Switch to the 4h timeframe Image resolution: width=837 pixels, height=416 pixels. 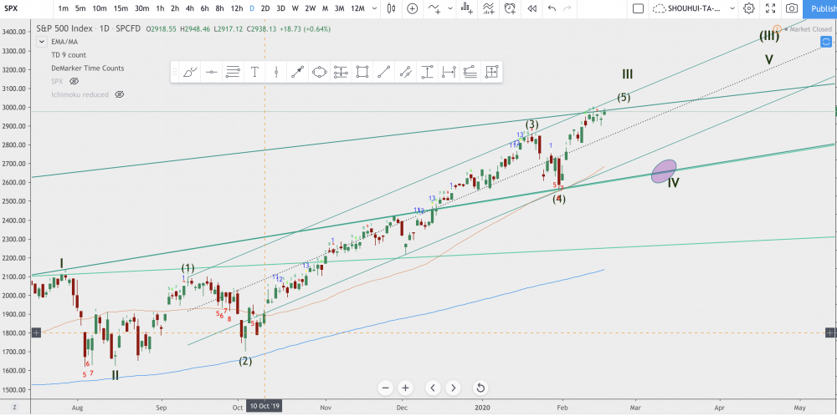click(193, 8)
